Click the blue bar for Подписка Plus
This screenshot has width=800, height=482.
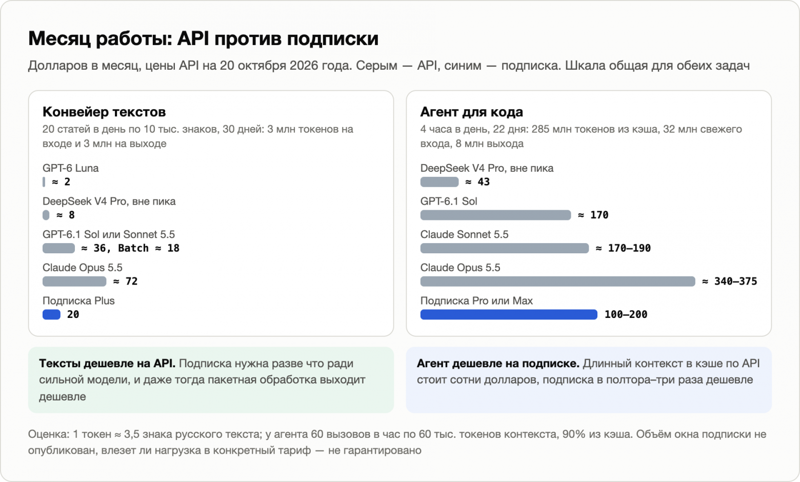[x=51, y=314]
